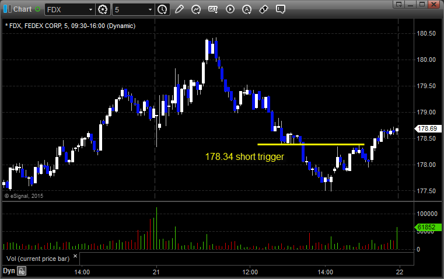Click the window options menu button
This screenshot has height=279, width=444.
[x=399, y=4]
